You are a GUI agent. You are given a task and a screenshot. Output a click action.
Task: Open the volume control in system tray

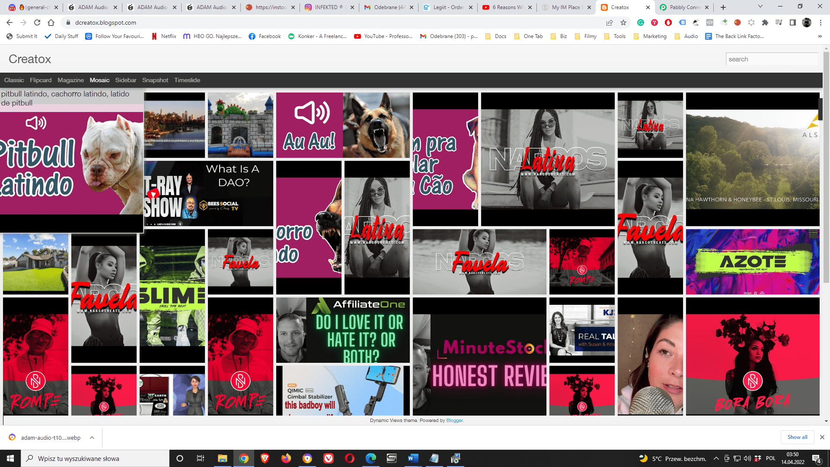point(747,458)
